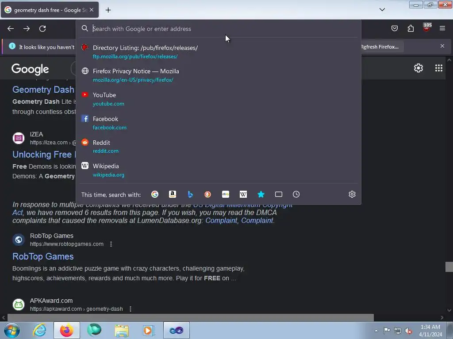Search this time with DuckDuckGo
This screenshot has width=453, height=339.
208,194
